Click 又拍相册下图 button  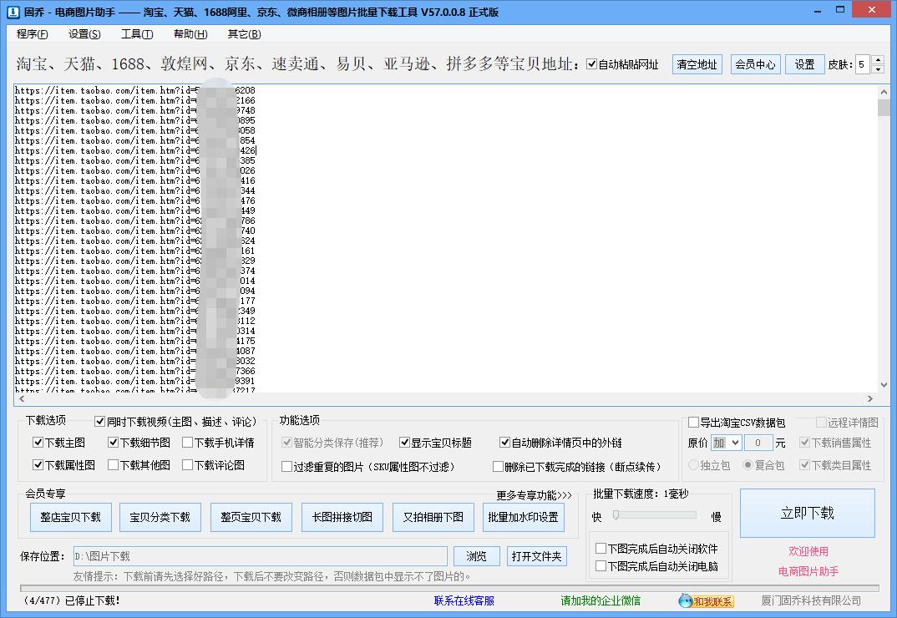pos(433,517)
